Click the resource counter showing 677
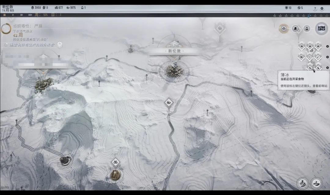 pos(59,8)
